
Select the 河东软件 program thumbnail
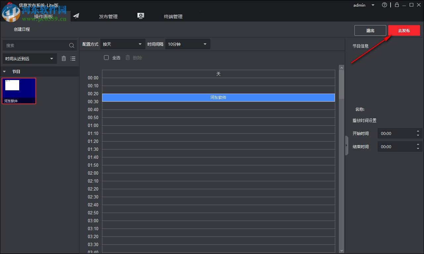[x=19, y=91]
